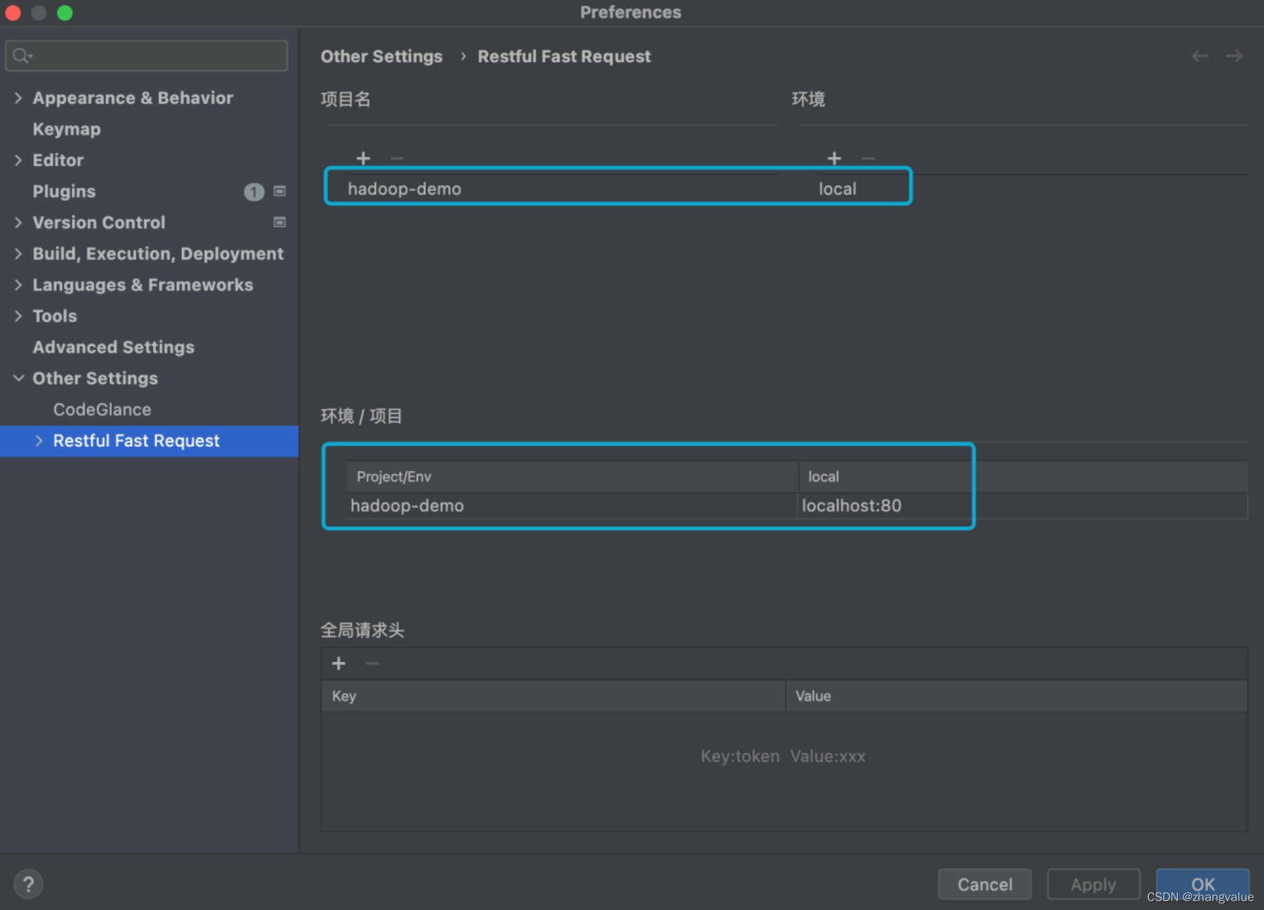Click plus icon to add project name
This screenshot has width=1264, height=910.
pyautogui.click(x=363, y=158)
